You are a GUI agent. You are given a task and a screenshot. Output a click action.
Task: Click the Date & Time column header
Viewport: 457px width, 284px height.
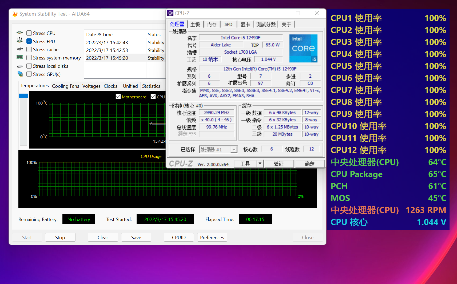tap(115, 34)
